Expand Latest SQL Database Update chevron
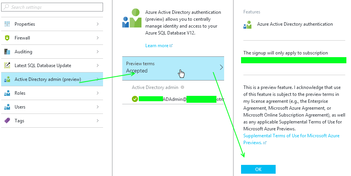This screenshot has width=351, height=176. point(98,66)
